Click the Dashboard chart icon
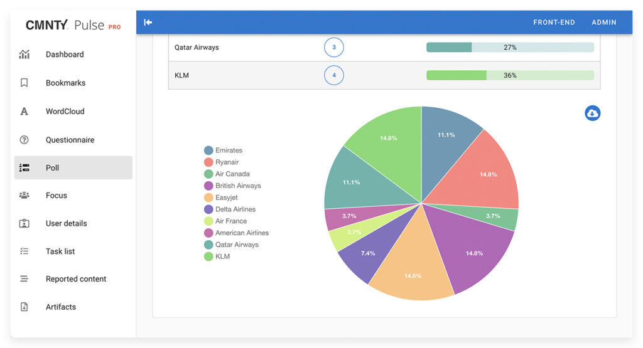Viewport: 643px width, 348px height. click(x=24, y=55)
